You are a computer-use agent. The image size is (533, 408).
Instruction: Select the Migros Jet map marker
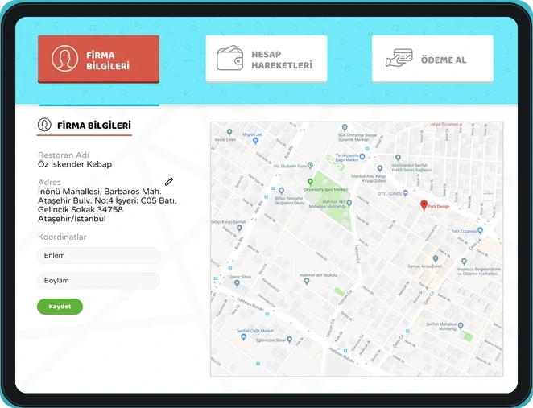coord(255,141)
